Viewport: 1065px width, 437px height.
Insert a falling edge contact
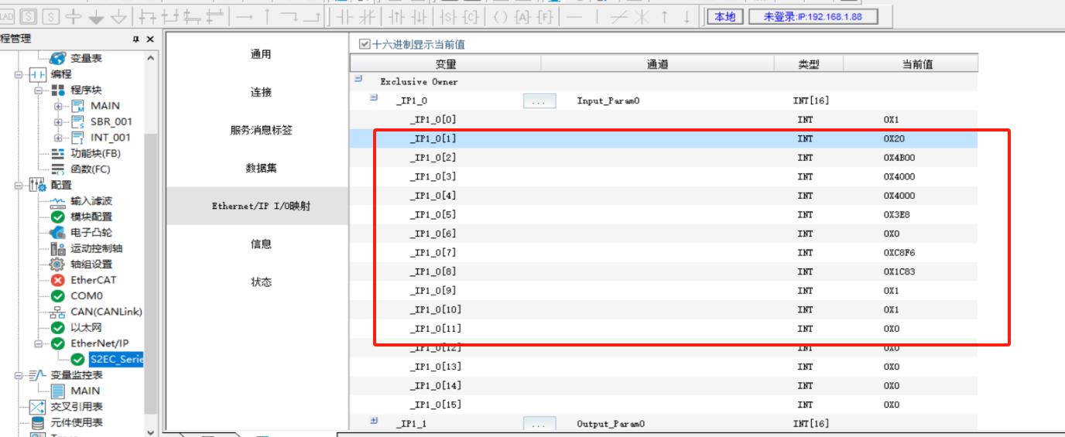coord(419,17)
